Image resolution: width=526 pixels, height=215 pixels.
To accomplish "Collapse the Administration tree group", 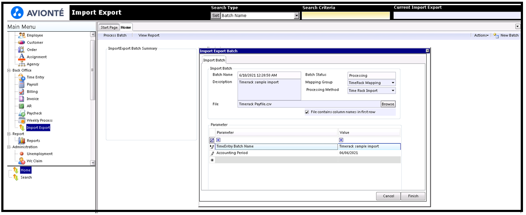I will coord(9,147).
